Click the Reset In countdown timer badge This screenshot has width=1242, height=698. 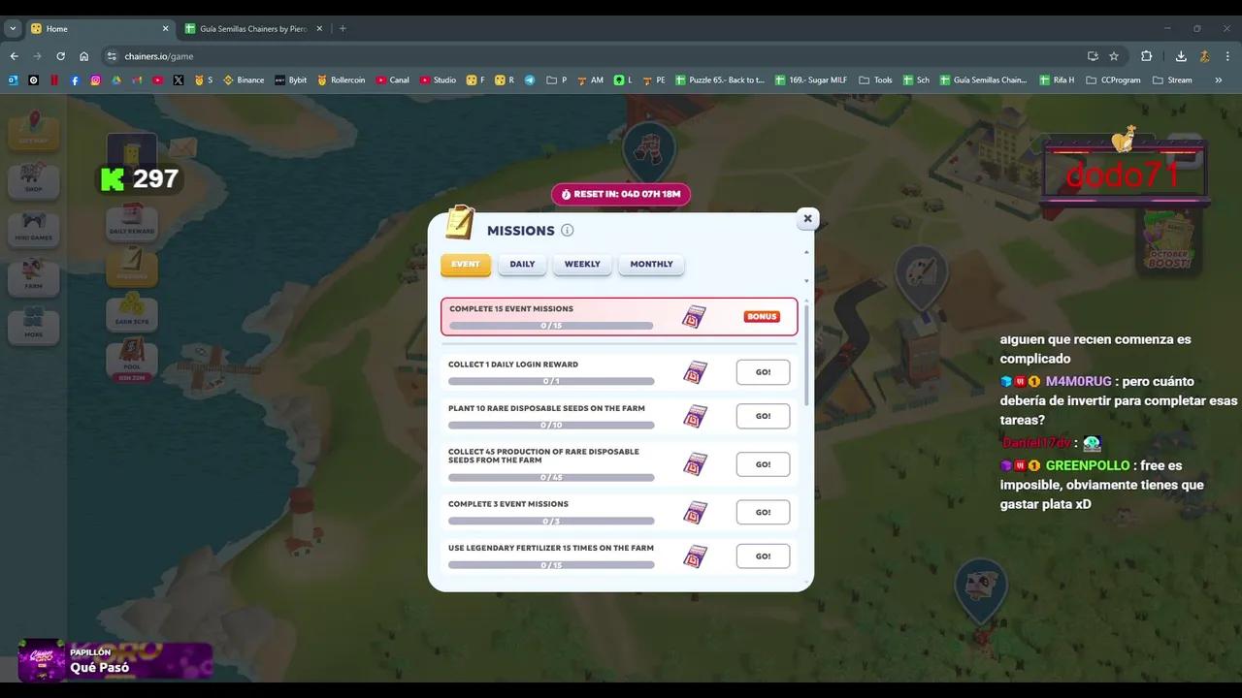click(621, 194)
